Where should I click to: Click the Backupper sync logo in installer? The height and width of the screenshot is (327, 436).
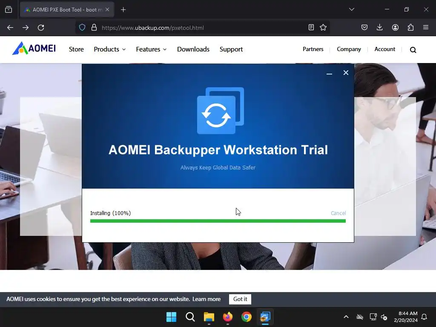tap(220, 111)
